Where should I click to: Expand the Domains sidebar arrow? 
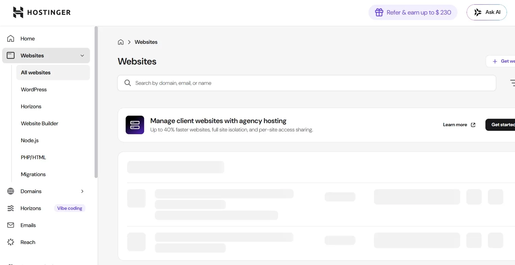82,191
